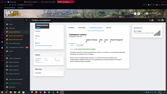
Task: Click the forum posts count 20
Action: point(46,59)
